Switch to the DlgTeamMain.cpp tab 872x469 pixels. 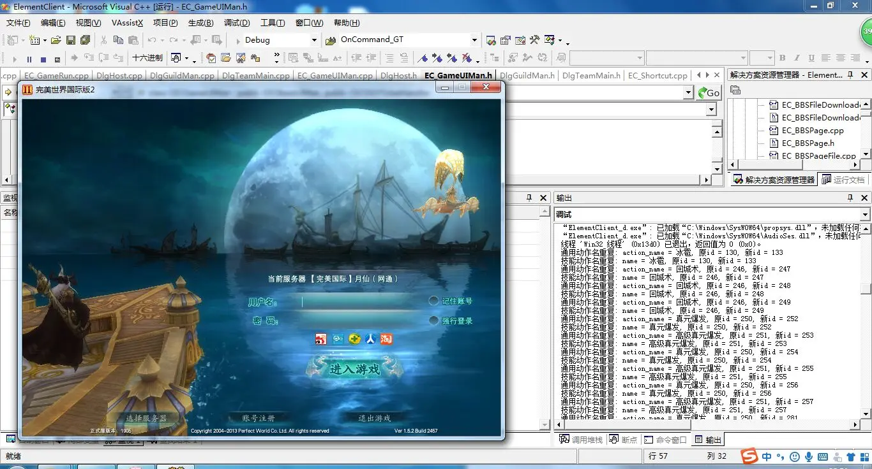tap(256, 75)
